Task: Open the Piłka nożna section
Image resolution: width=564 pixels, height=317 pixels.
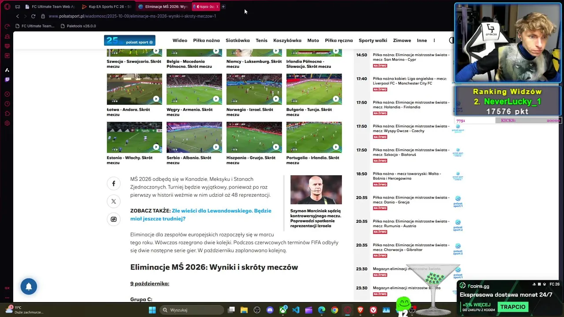Action: click(x=206, y=41)
